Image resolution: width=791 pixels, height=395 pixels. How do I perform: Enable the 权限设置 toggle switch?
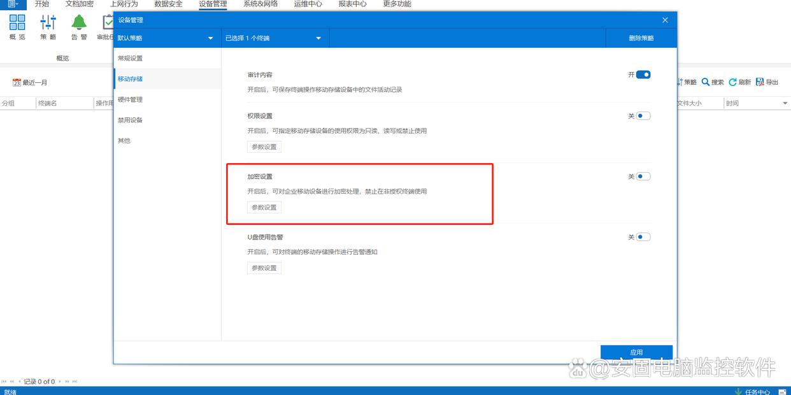[x=643, y=116]
